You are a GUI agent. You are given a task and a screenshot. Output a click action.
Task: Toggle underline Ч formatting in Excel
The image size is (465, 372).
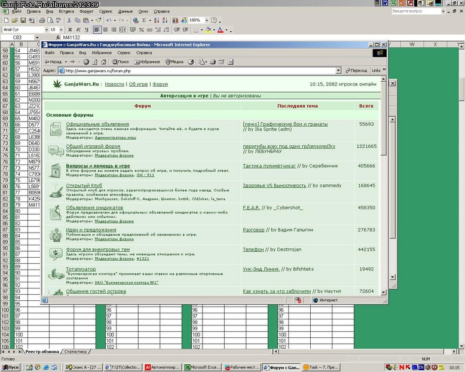point(87,30)
